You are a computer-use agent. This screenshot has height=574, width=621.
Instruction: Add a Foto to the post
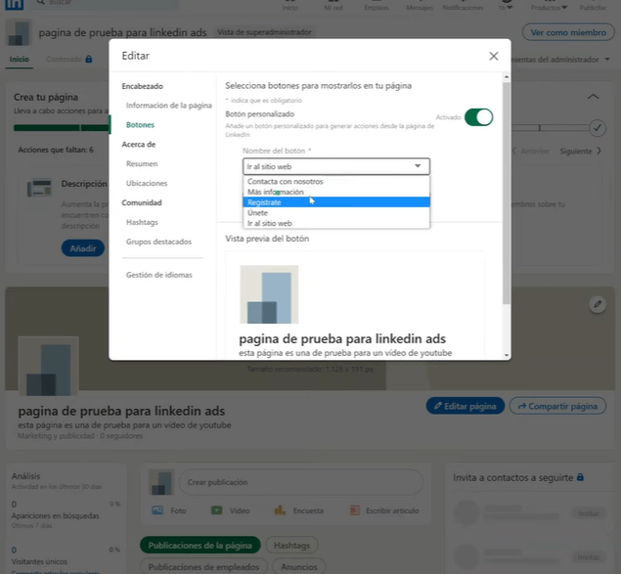[x=169, y=510]
